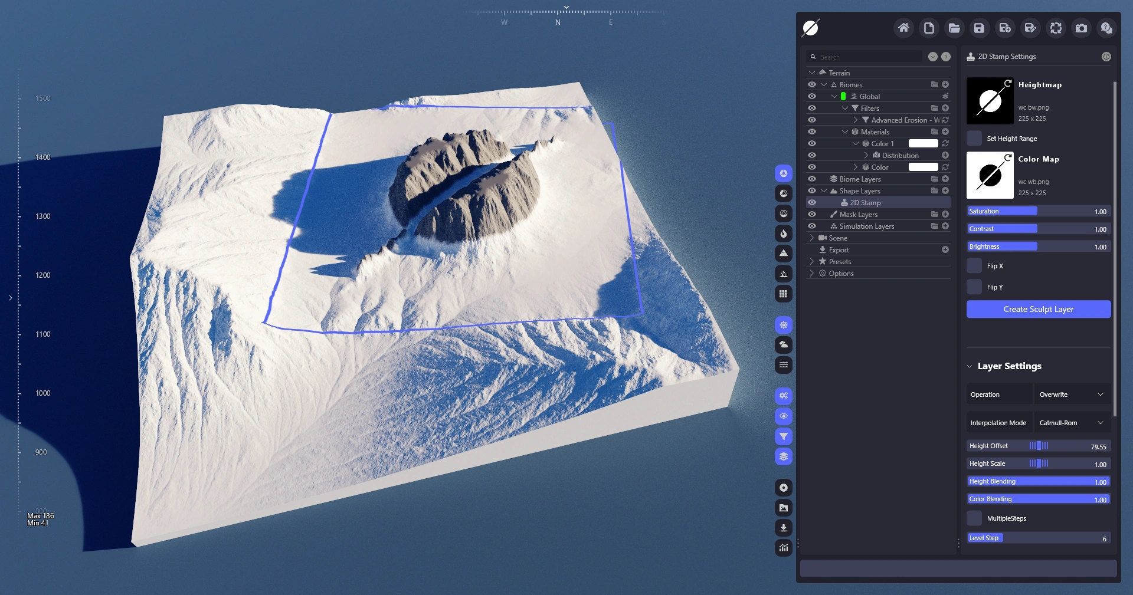Open help via the question chat icon

[1106, 28]
